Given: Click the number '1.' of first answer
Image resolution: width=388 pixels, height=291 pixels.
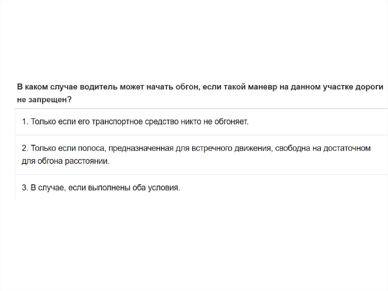Looking at the screenshot, I should pyautogui.click(x=25, y=122).
